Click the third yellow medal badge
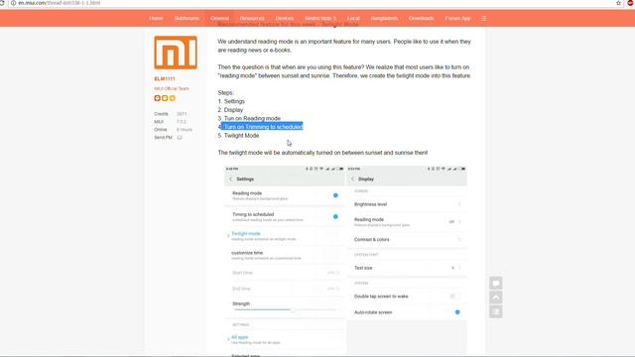Image resolution: width=635 pixels, height=357 pixels. click(172, 98)
